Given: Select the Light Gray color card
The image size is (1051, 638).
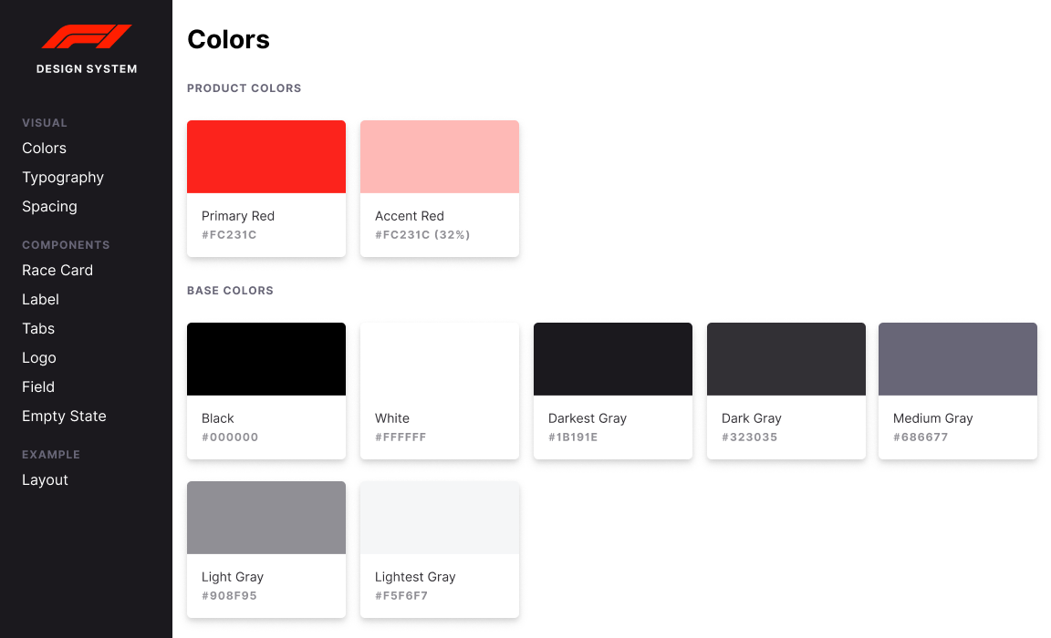Looking at the screenshot, I should pyautogui.click(x=266, y=550).
